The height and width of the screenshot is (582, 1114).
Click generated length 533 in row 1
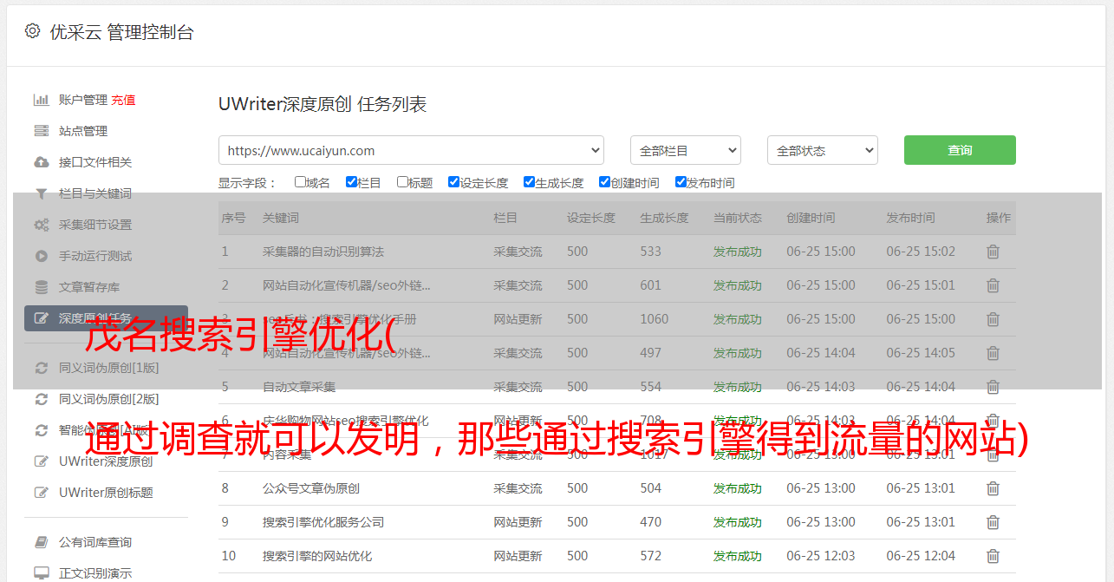point(651,252)
